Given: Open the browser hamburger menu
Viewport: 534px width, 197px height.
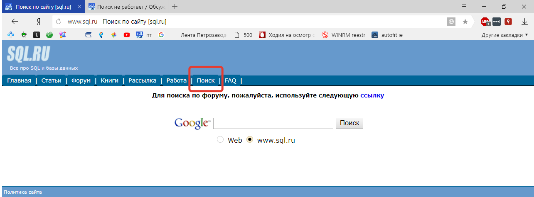Looking at the screenshot, I should pos(464,7).
